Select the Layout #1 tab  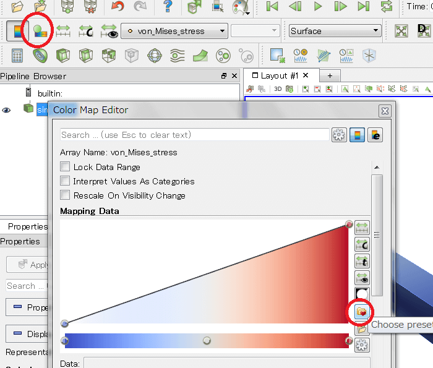pyautogui.click(x=279, y=75)
